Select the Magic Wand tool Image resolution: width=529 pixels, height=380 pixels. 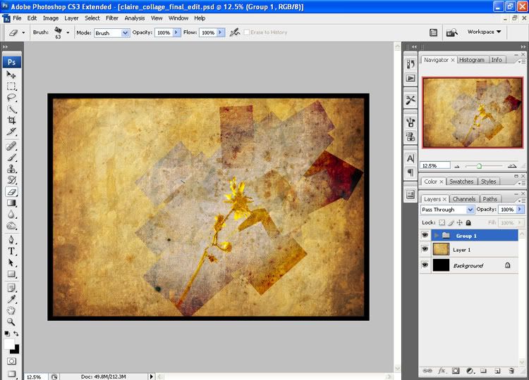[11, 109]
